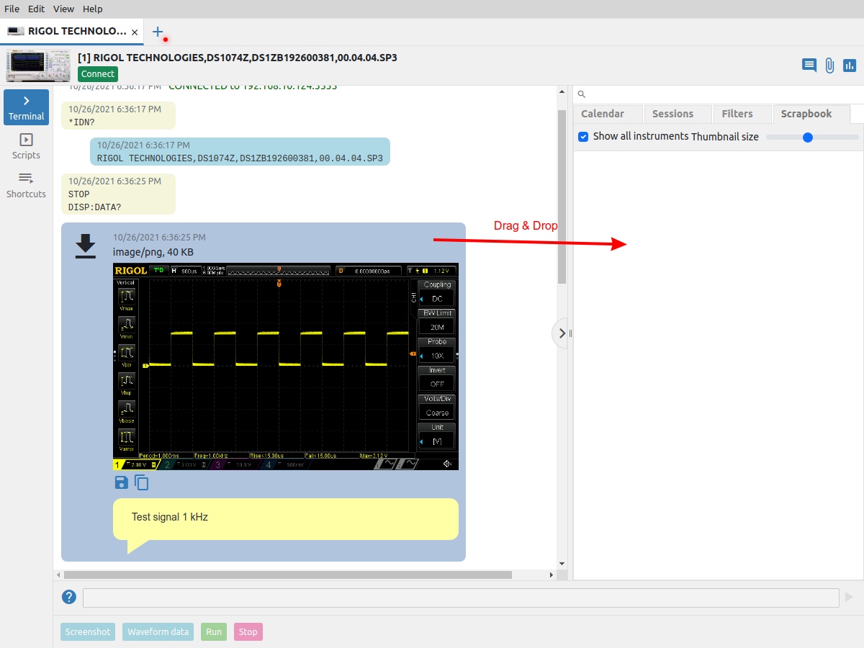
Task: Click the download arrow icon for image/png
Action: point(86,246)
